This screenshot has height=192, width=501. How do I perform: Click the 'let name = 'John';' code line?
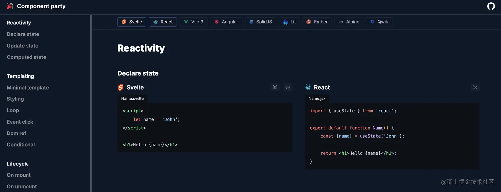[156, 119]
